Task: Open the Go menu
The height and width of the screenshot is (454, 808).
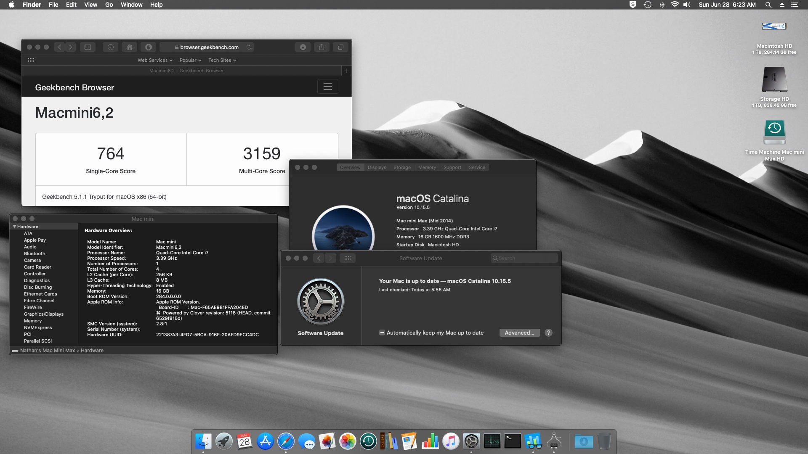Action: coord(109,5)
